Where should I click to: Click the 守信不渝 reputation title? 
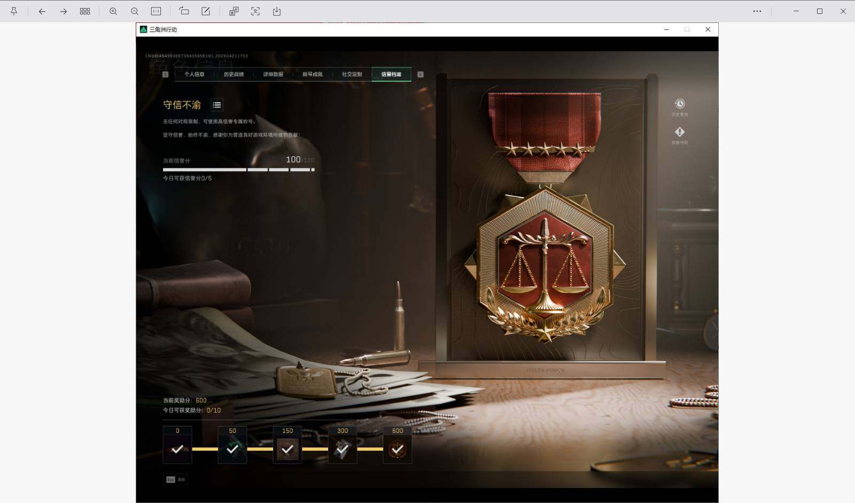pos(182,105)
